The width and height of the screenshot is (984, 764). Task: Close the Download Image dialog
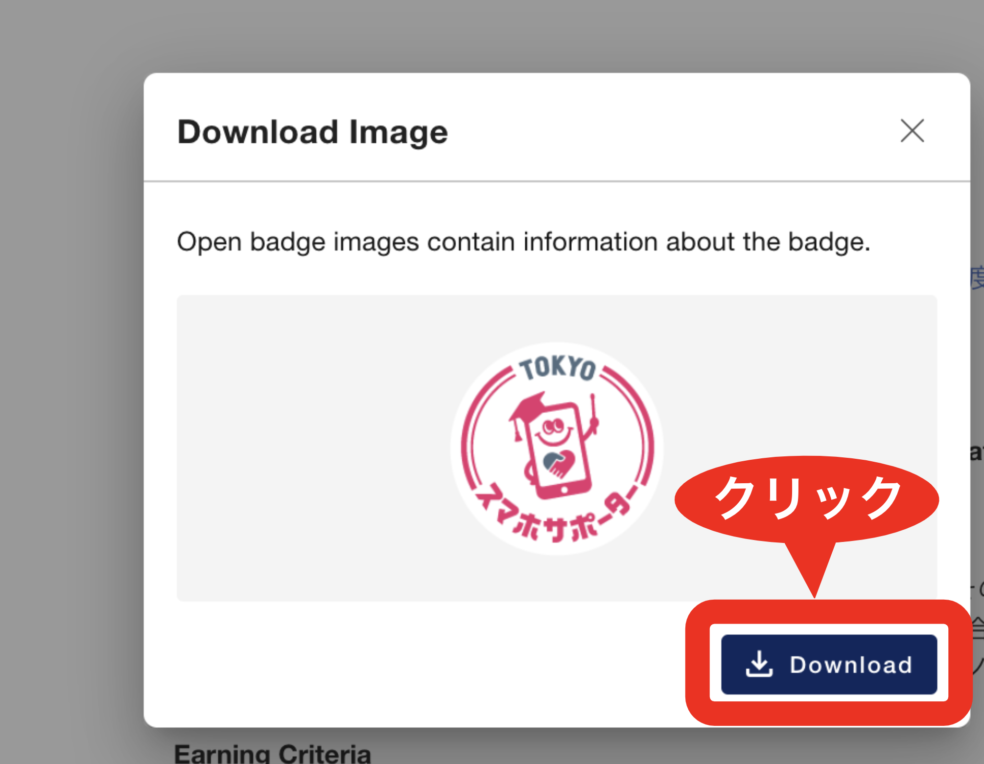click(912, 131)
